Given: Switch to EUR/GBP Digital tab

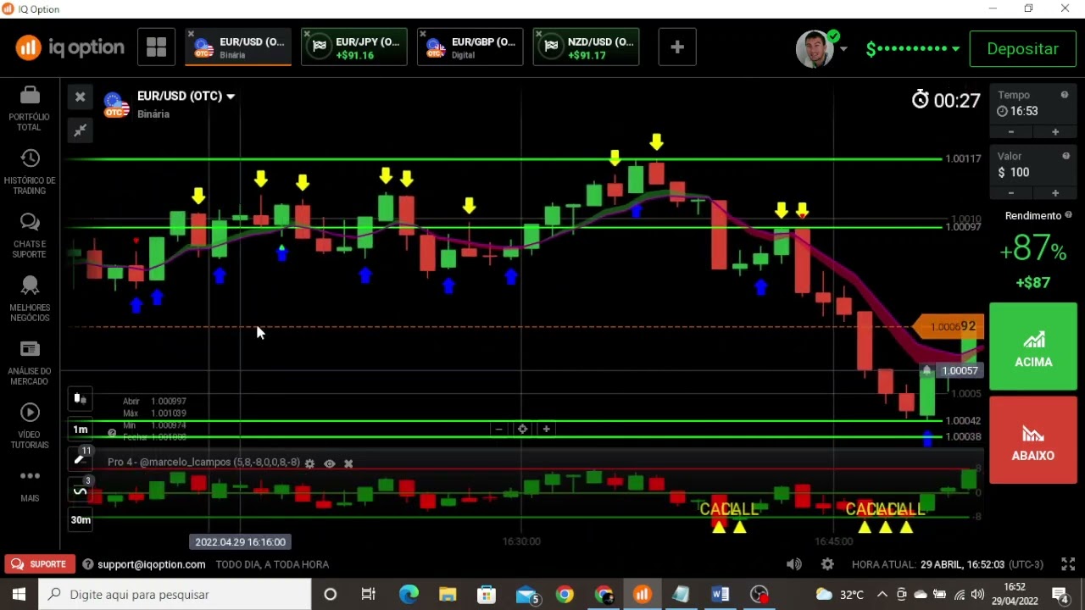Looking at the screenshot, I should coord(470,47).
